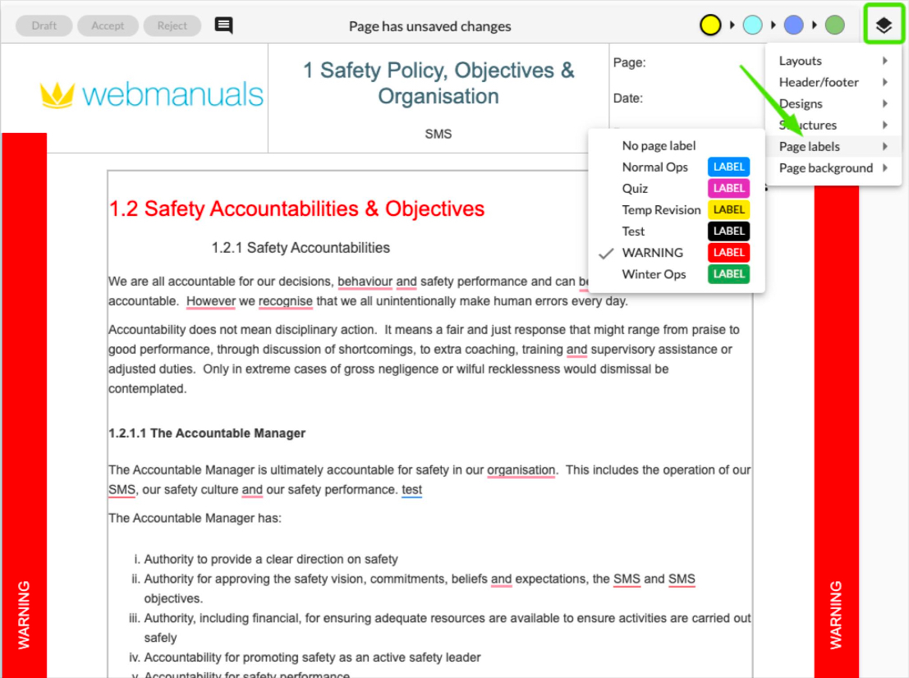Open the Designs submenu
The height and width of the screenshot is (678, 909).
pos(833,103)
